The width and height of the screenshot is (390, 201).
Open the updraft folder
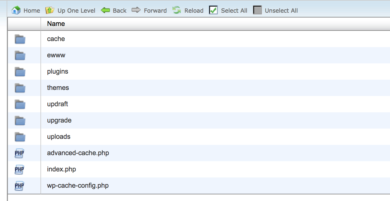(57, 104)
